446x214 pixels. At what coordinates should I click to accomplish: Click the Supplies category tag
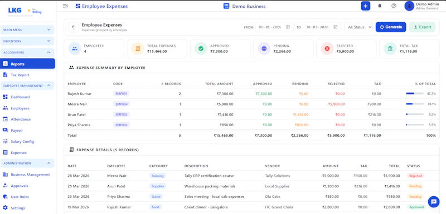click(158, 186)
